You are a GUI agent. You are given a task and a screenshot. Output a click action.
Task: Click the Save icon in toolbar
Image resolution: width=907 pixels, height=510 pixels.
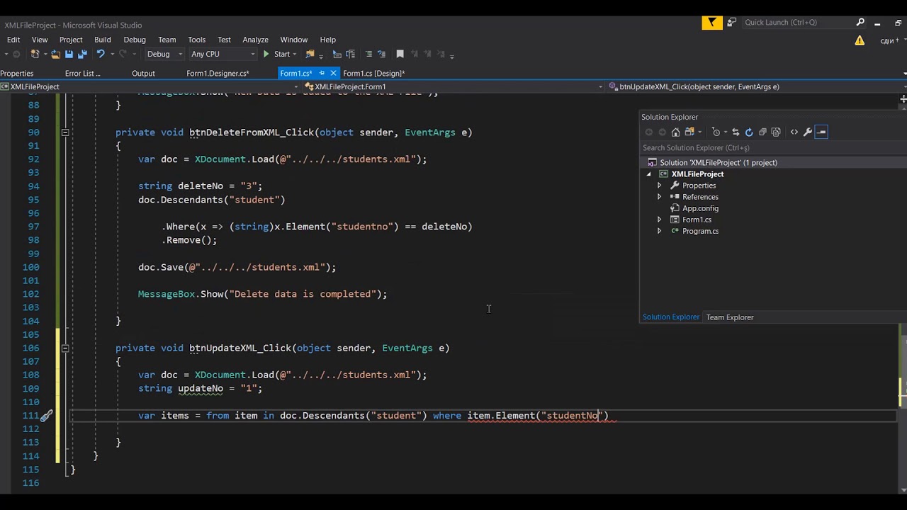69,54
